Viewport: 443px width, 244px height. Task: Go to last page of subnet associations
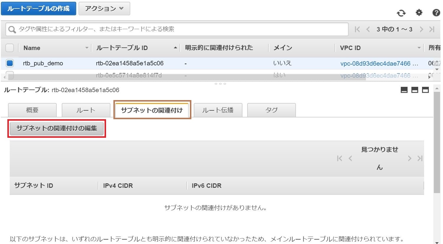tap(420, 158)
